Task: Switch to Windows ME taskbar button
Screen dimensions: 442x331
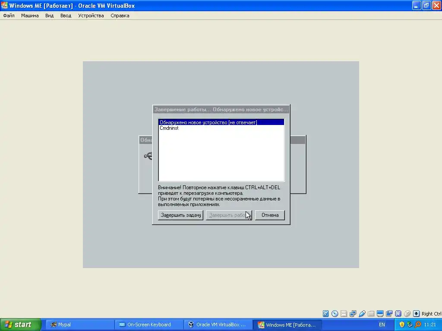Action: pyautogui.click(x=287, y=325)
